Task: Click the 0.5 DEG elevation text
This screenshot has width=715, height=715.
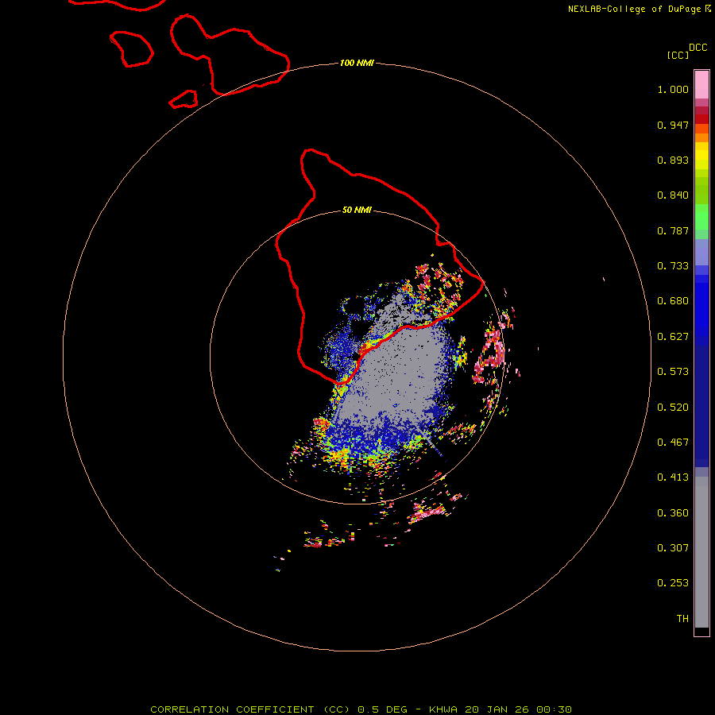Action: [382, 709]
